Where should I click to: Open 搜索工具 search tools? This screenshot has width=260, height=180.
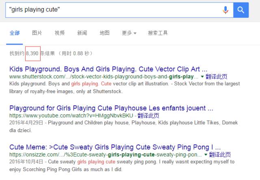pyautogui.click(x=158, y=33)
